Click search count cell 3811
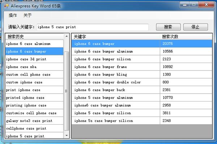Screen dimensions: 217x144 pos(186,113)
